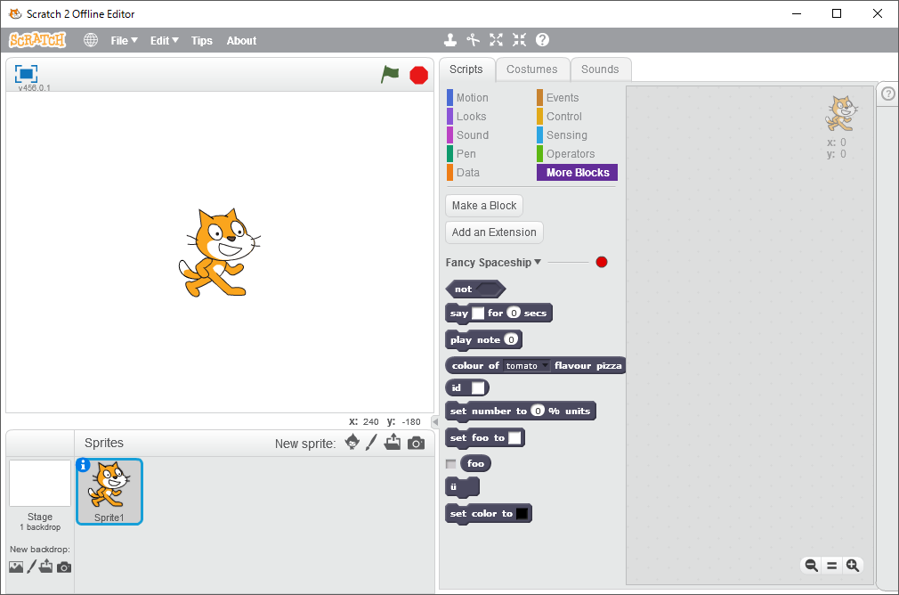
Task: Select the Delete scissors tool
Action: coord(474,40)
